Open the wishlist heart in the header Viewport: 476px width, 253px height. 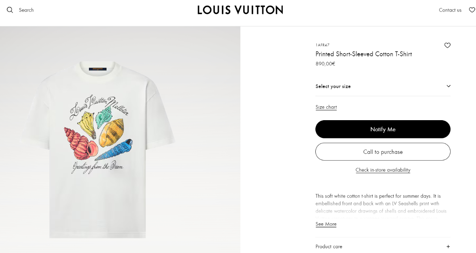pyautogui.click(x=472, y=10)
